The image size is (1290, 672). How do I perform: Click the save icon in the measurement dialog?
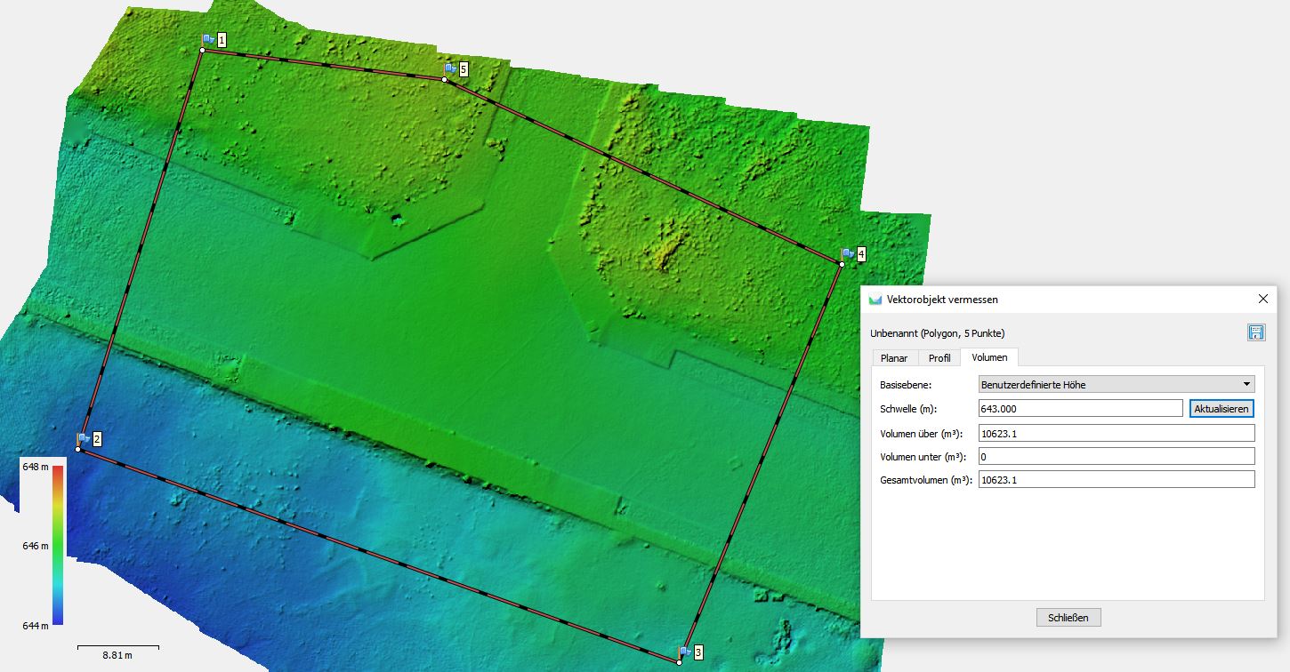[x=1255, y=332]
